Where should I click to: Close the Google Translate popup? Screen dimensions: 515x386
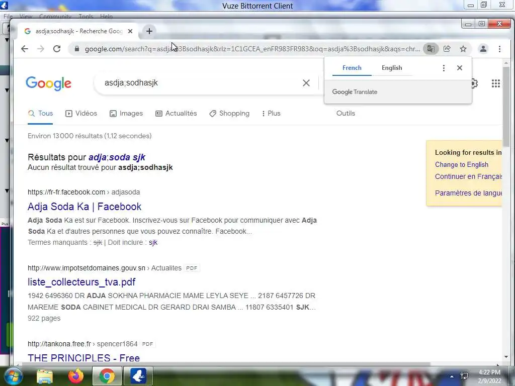click(460, 68)
